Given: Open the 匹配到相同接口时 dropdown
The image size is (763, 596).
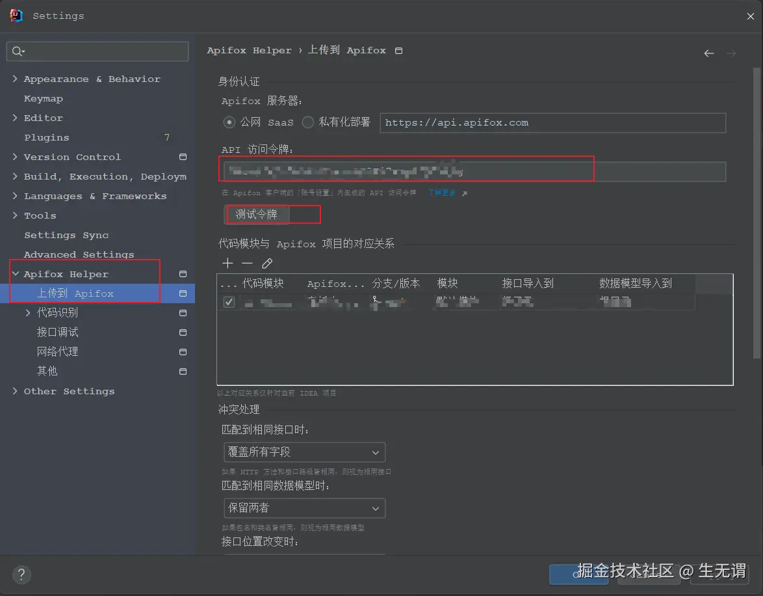Looking at the screenshot, I should point(305,452).
